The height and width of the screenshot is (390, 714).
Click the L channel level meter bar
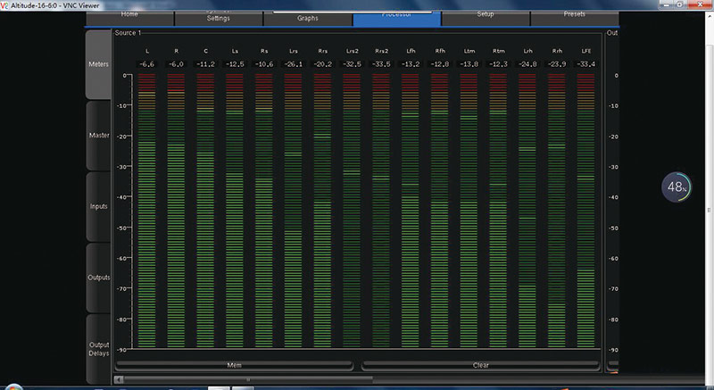[146, 212]
